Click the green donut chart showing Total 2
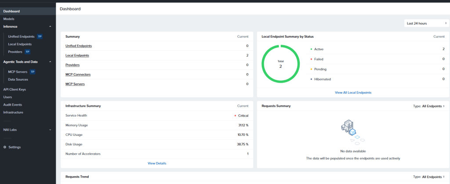The width and height of the screenshot is (450, 184). pyautogui.click(x=280, y=64)
